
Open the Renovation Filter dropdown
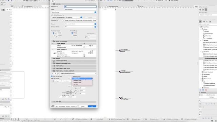click(x=208, y=15)
